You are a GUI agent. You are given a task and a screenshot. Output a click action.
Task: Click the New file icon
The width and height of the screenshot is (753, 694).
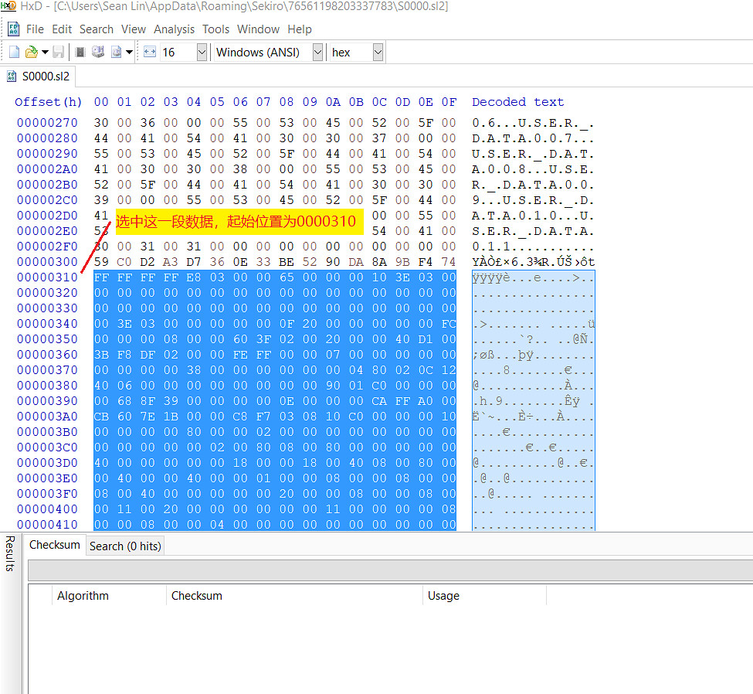coord(14,53)
